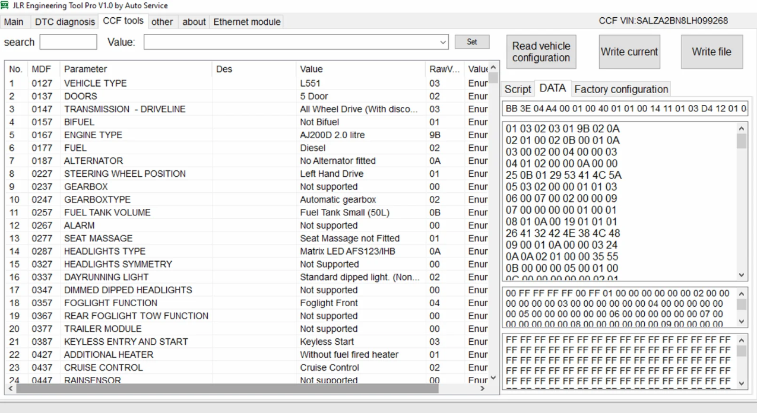Click parameter table scroll-right arrow
Viewport: 757px width, 413px height.
[x=483, y=389]
